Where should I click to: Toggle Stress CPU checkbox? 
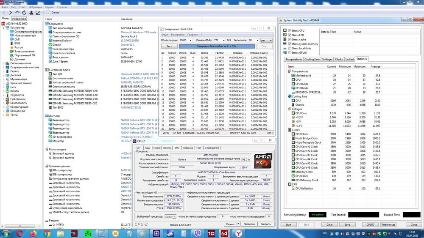(x=290, y=30)
